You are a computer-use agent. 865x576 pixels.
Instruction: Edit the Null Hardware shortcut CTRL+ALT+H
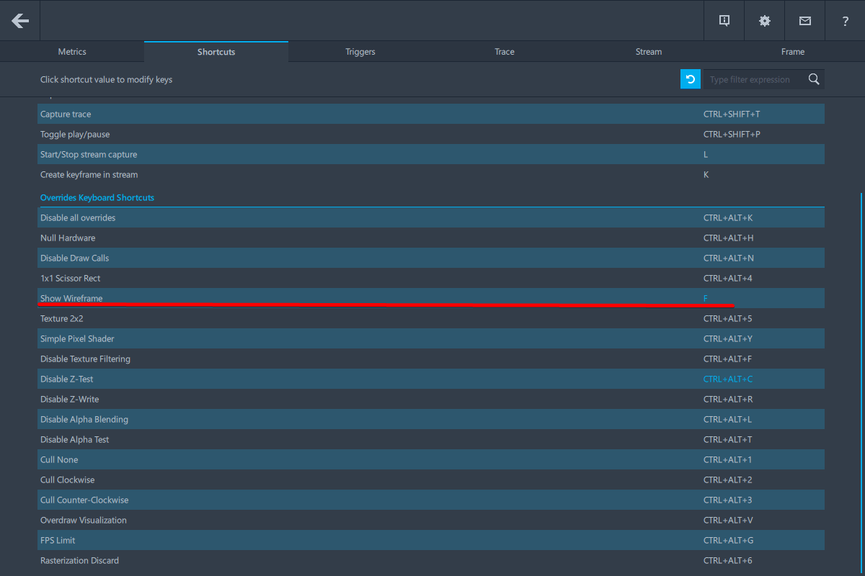point(728,238)
